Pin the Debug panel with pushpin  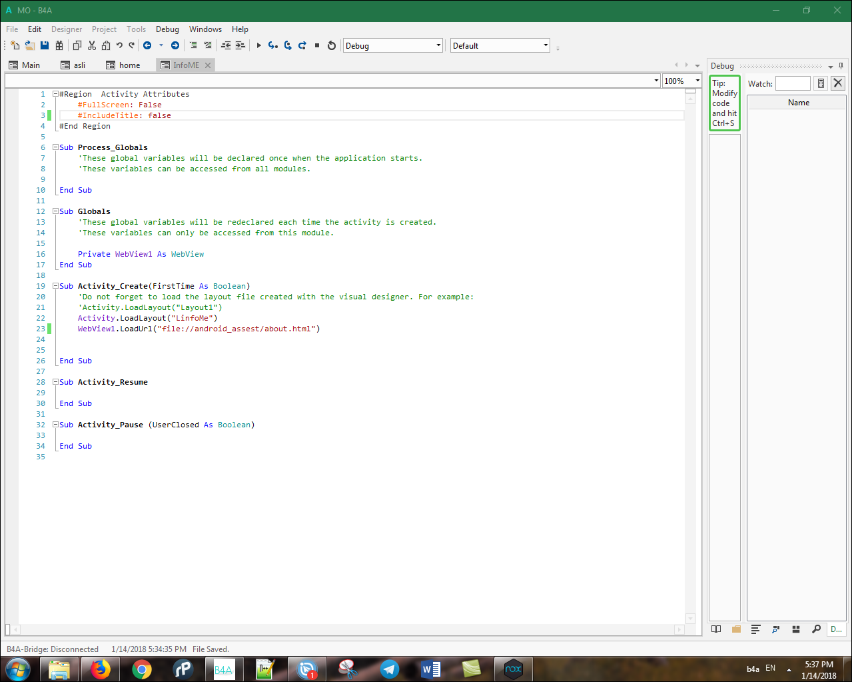coord(841,66)
